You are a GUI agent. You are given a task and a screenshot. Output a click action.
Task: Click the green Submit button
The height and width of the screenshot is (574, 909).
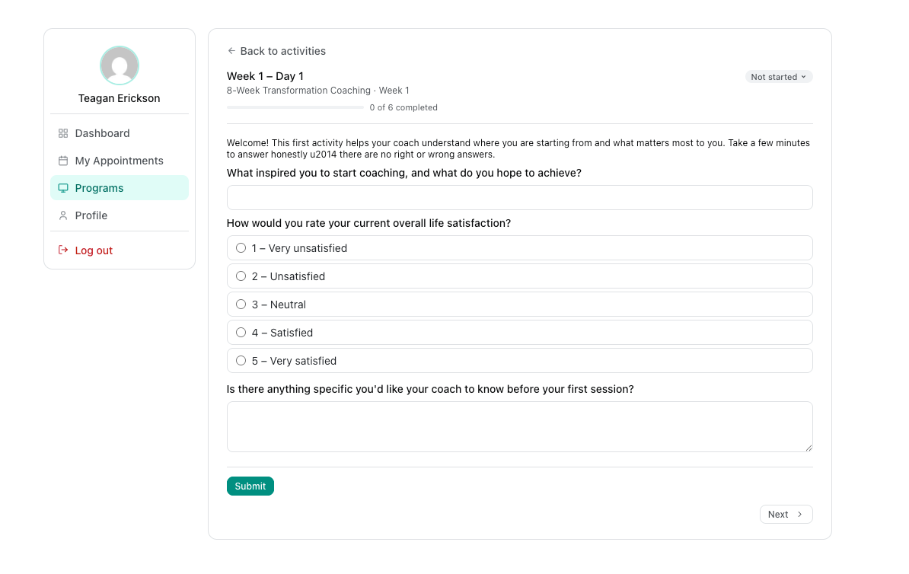click(x=250, y=486)
